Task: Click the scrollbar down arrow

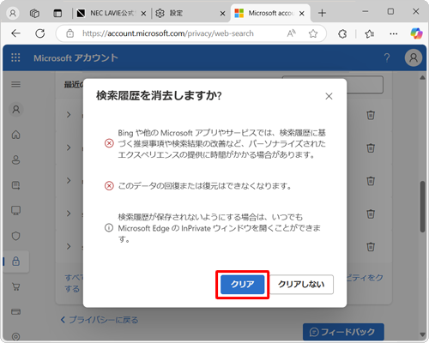Action: [x=423, y=334]
